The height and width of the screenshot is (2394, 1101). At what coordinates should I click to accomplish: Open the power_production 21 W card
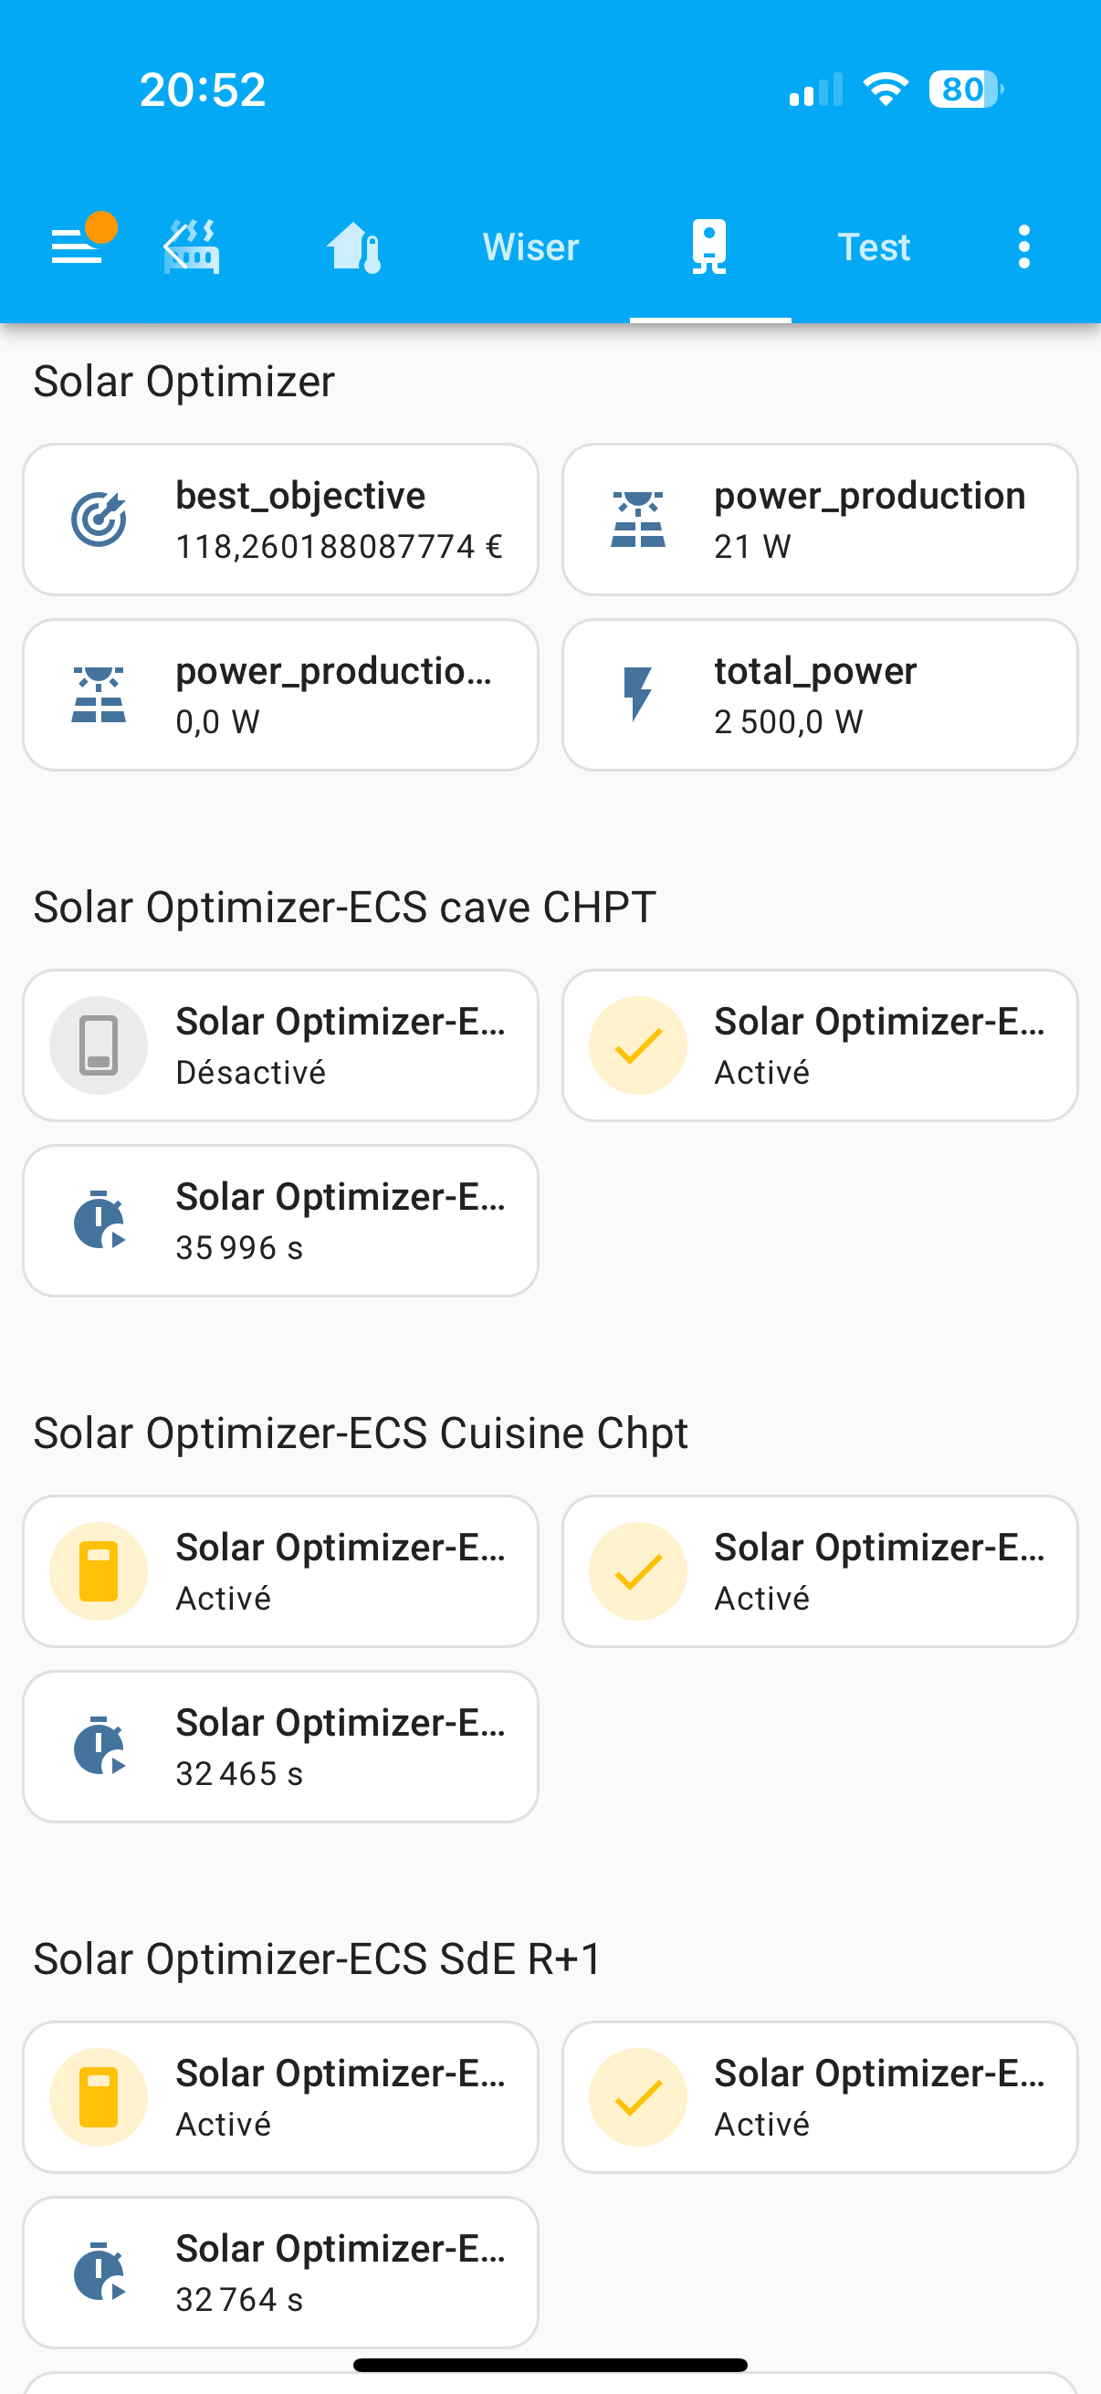819,520
